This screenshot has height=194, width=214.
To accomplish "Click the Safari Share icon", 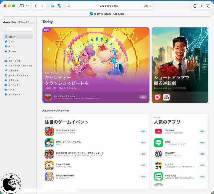I will pos(195,6).
